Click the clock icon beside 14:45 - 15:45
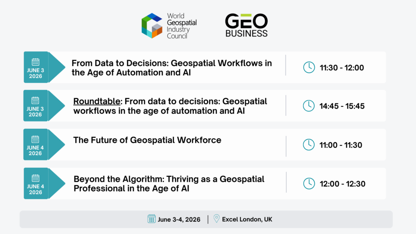This screenshot has width=416, height=234. (309, 106)
